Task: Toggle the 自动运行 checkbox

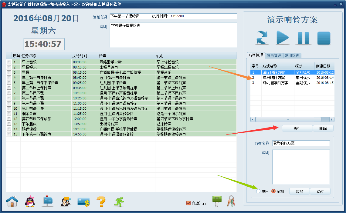Action: [x=188, y=203]
